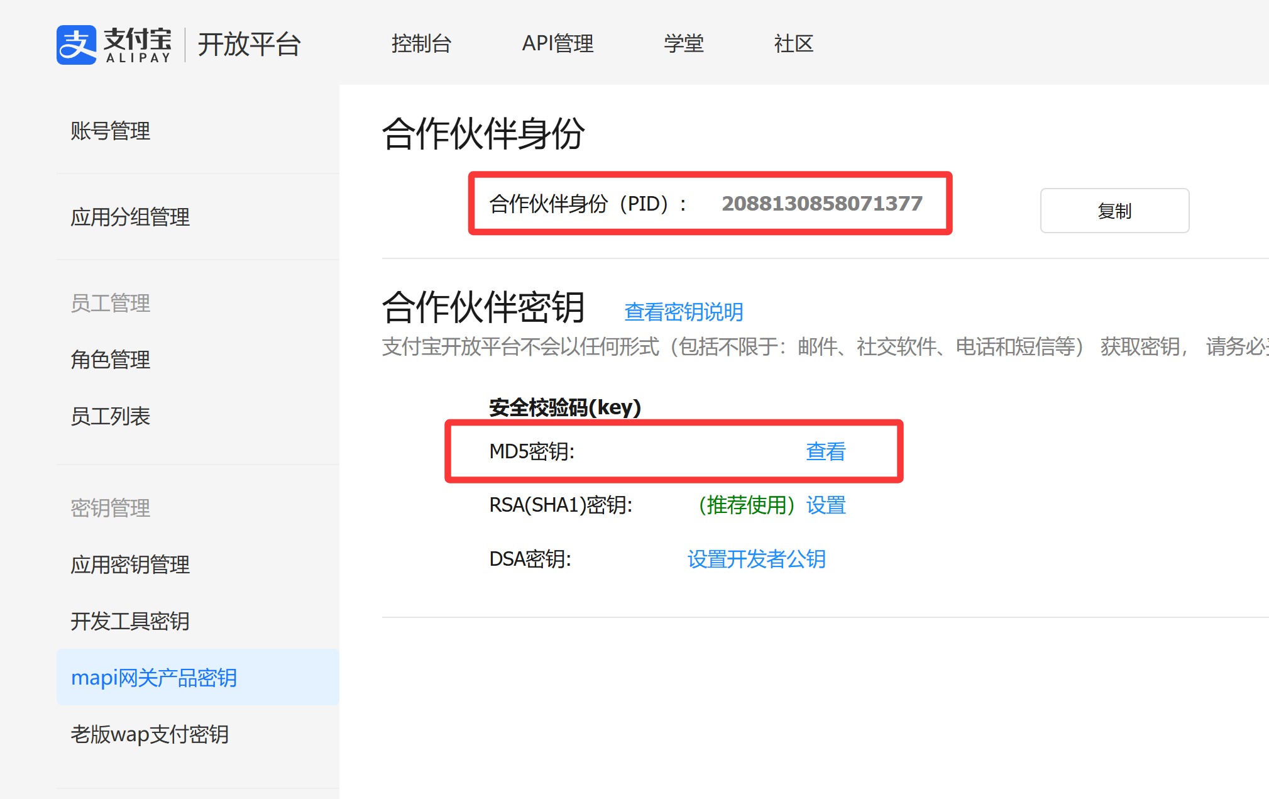Select mapi网关产品密钥 sidebar item
The width and height of the screenshot is (1269, 799).
point(154,678)
